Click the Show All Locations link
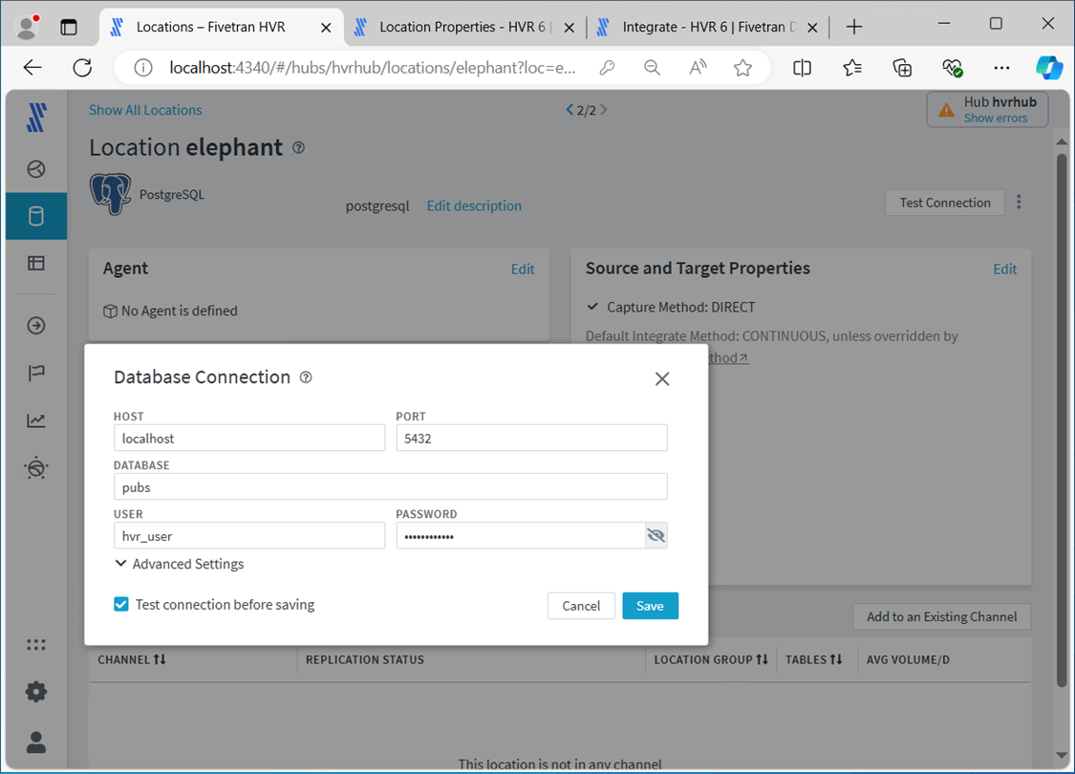1075x774 pixels. [x=145, y=110]
